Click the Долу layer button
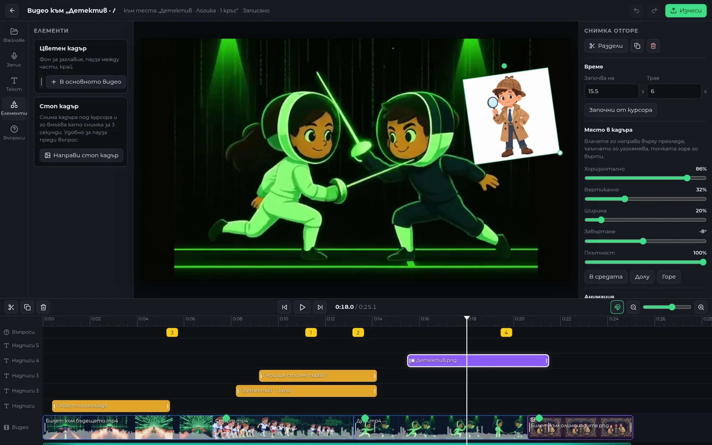Image resolution: width=712 pixels, height=445 pixels. click(x=642, y=277)
